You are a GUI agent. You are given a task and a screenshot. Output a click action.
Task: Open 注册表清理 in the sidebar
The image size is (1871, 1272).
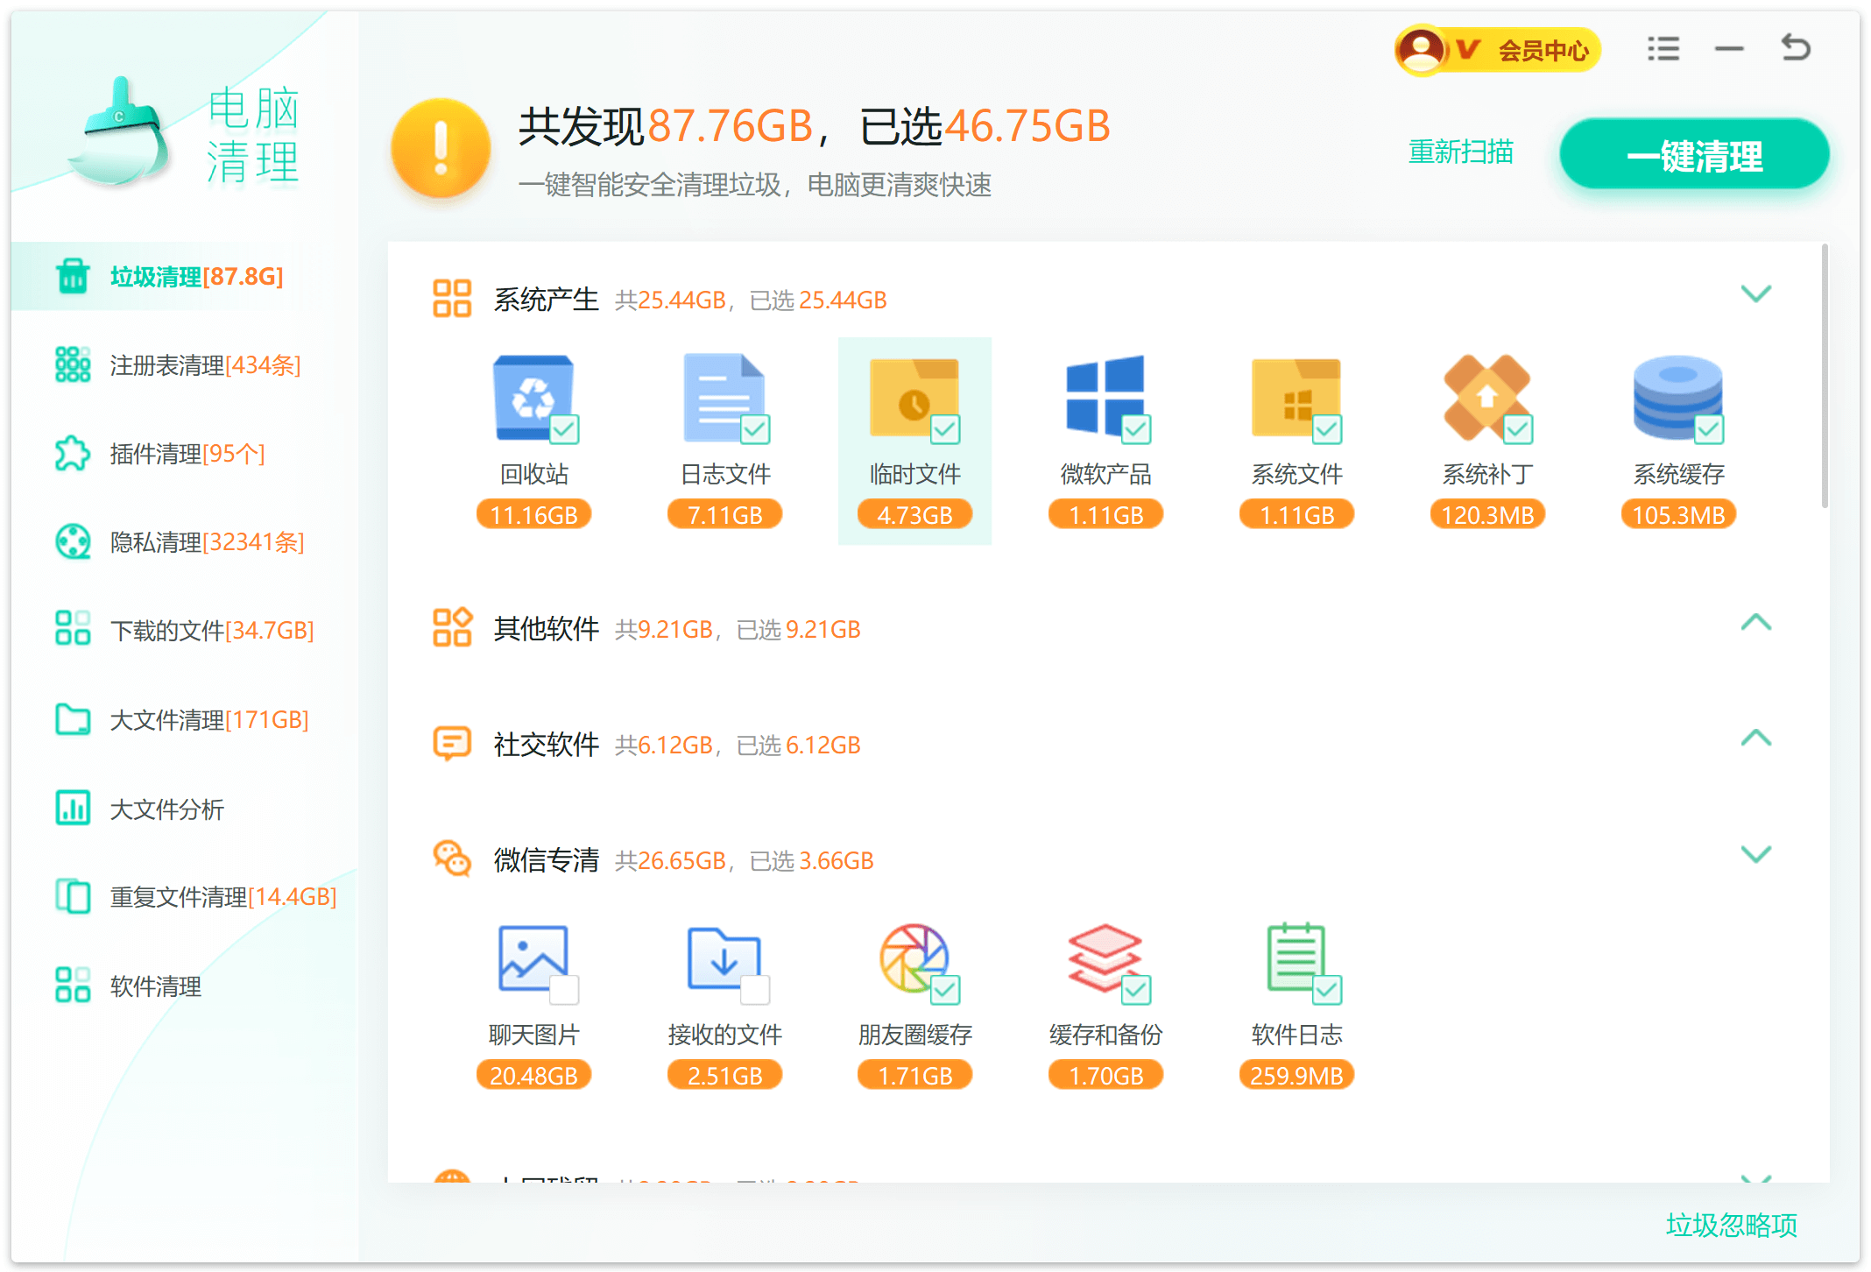[203, 365]
